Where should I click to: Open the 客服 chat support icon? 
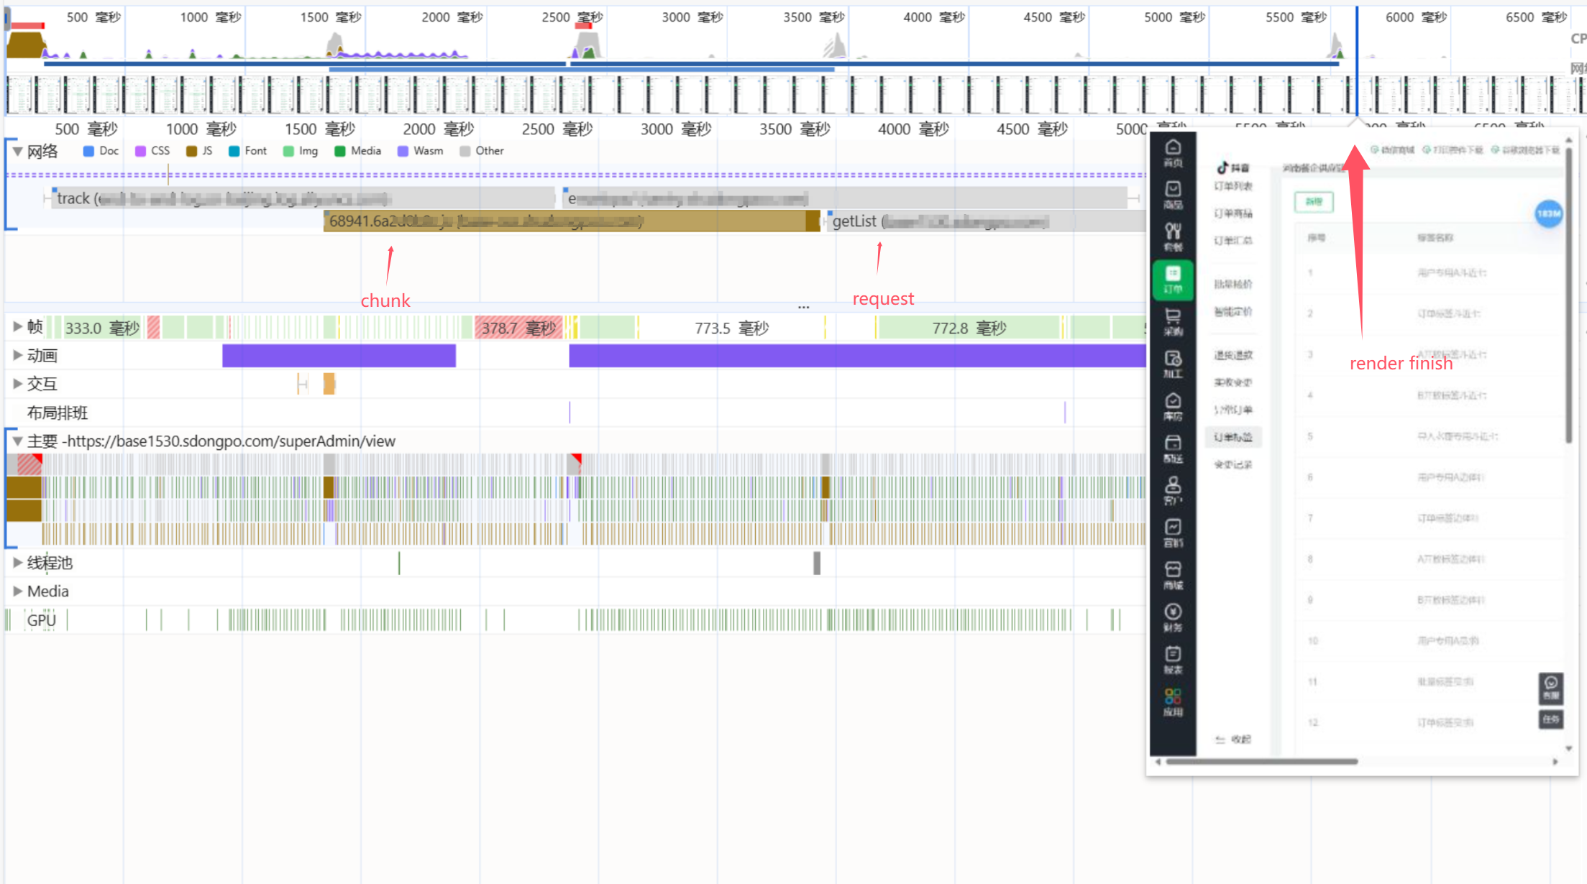(x=1551, y=688)
